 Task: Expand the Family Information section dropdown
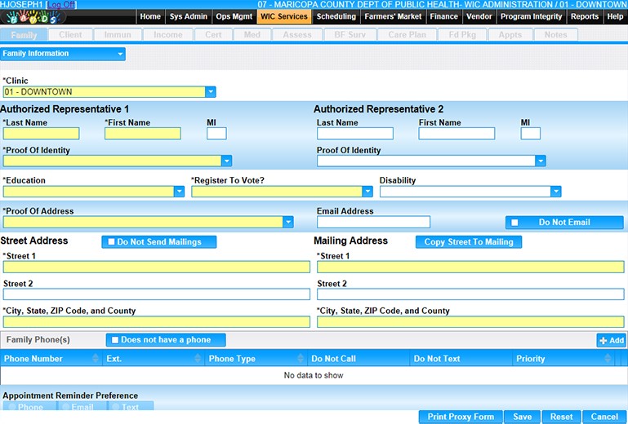(121, 54)
